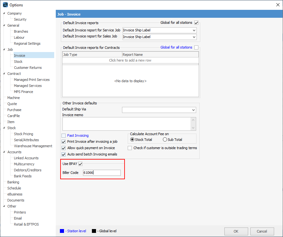
Task: Click Cancel to discard changes
Action: (262, 231)
